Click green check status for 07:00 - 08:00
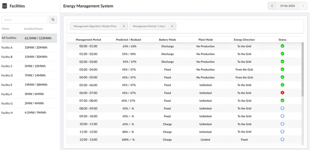This screenshot has height=150, width=310. click(282, 100)
